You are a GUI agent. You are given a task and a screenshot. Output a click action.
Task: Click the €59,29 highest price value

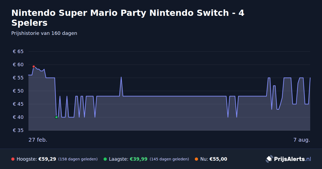point(47,159)
